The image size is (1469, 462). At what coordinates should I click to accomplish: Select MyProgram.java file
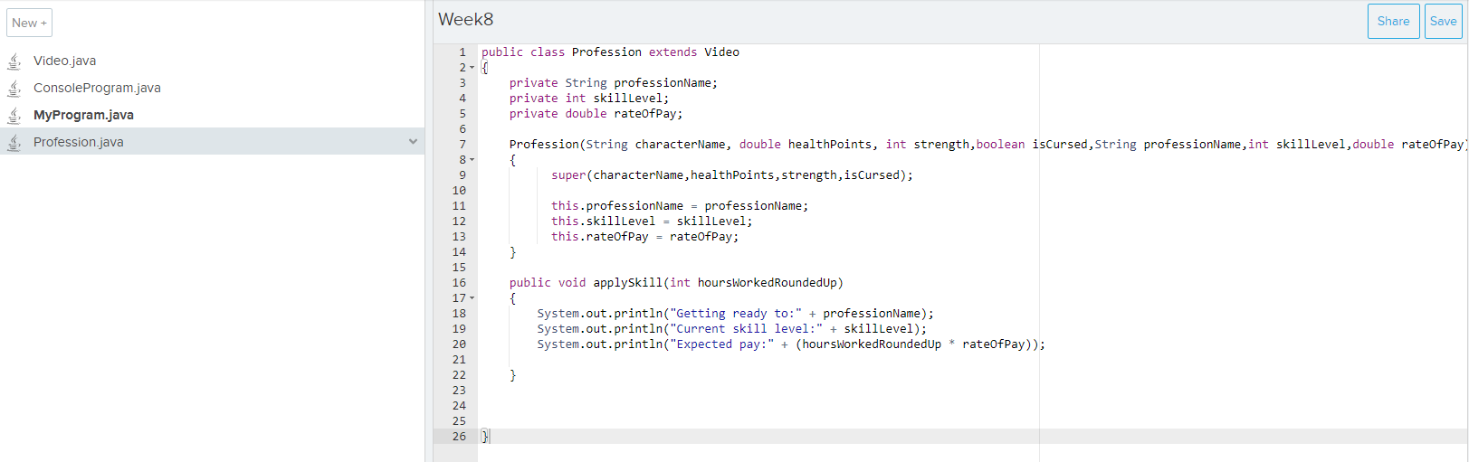[x=83, y=115]
